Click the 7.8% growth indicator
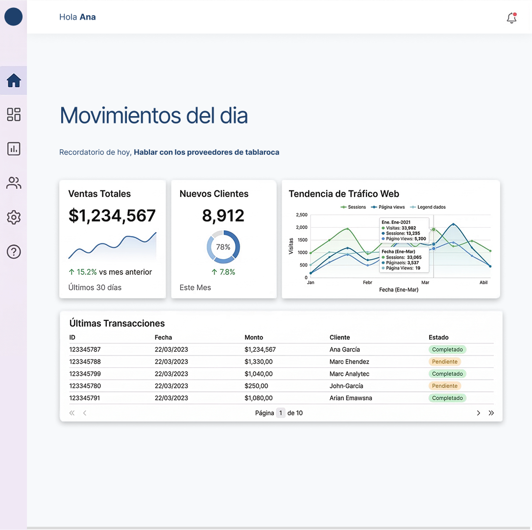Screen dimensions: 532x530 click(223, 272)
